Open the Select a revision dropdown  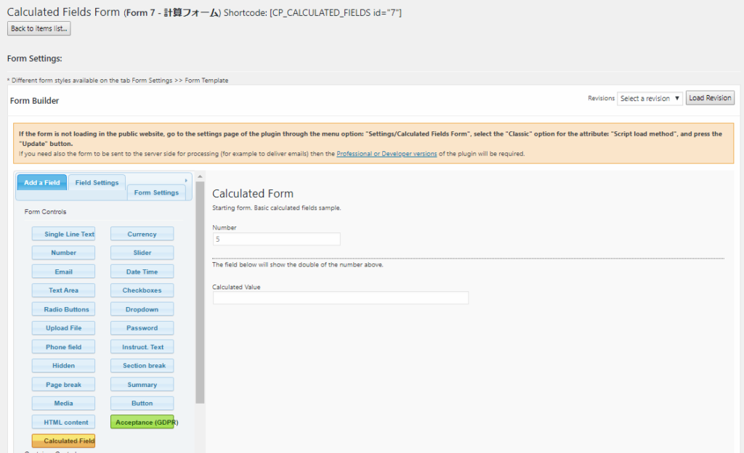[650, 98]
